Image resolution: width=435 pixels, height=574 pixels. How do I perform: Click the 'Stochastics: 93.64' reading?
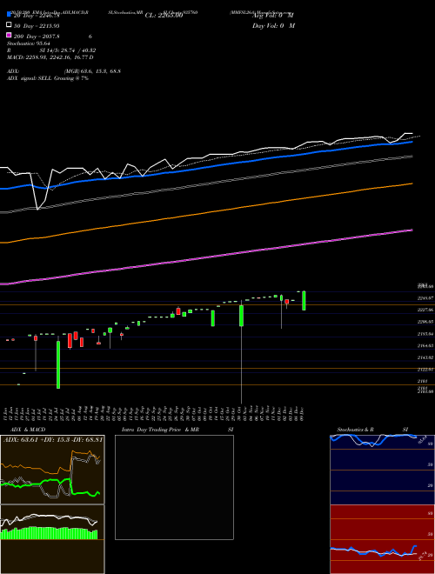pyautogui.click(x=29, y=43)
